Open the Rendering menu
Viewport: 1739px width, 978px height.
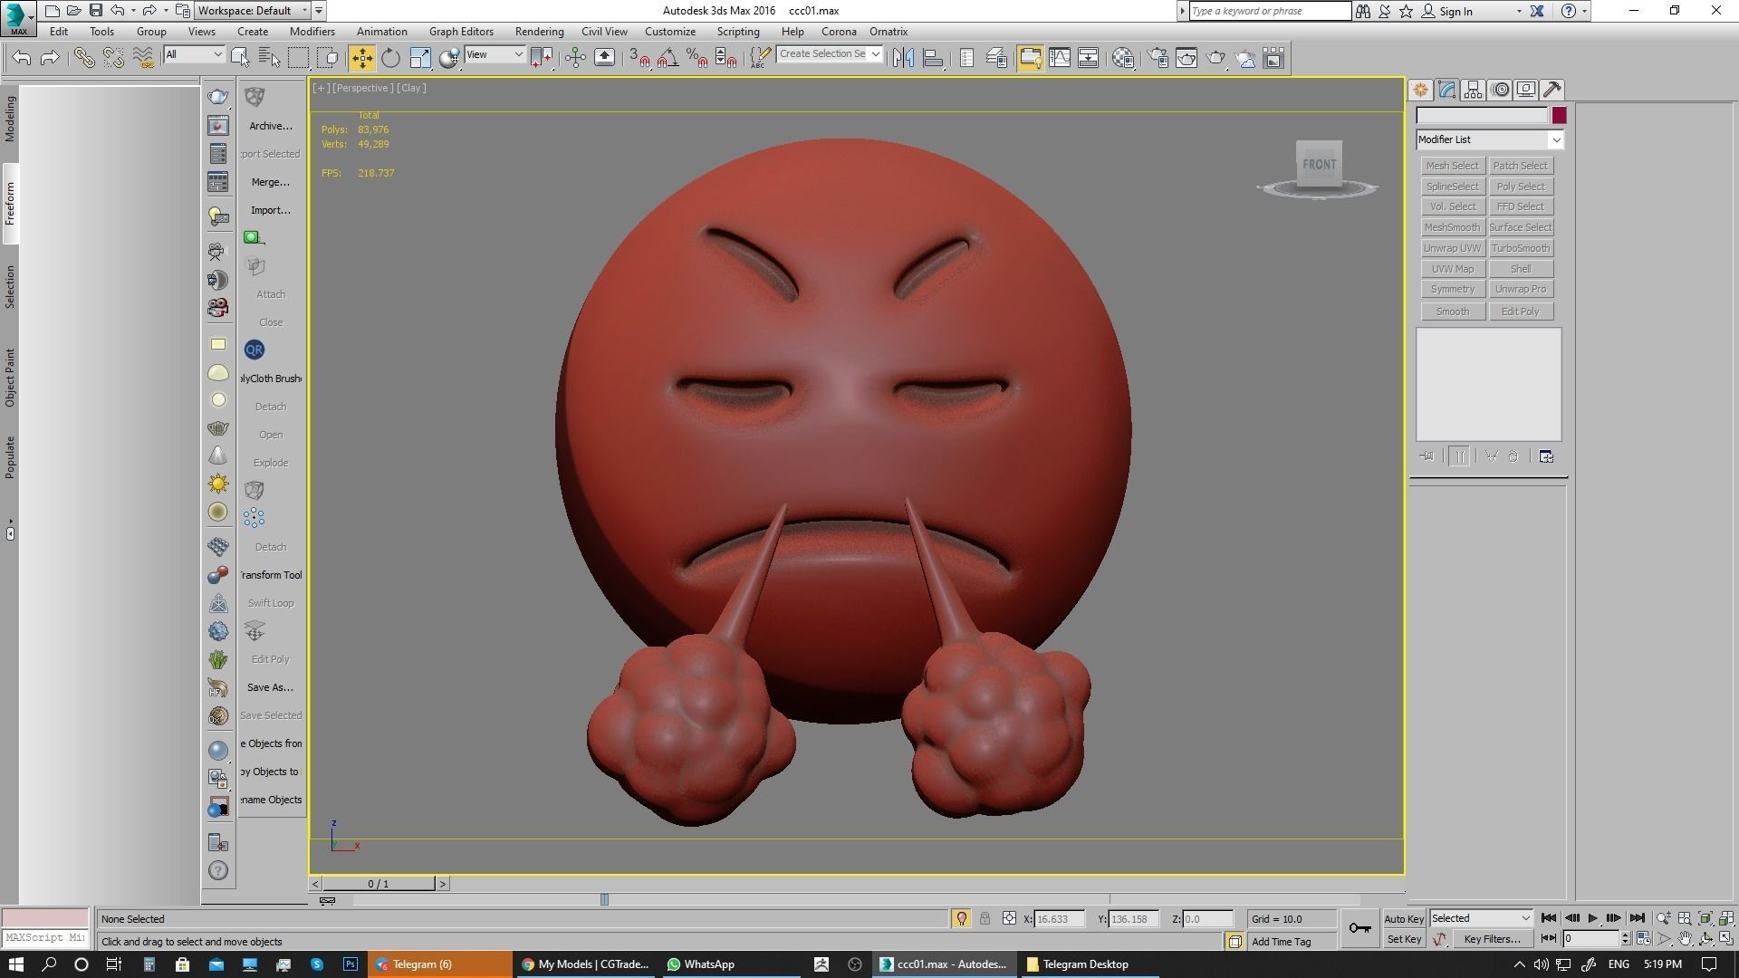539,32
